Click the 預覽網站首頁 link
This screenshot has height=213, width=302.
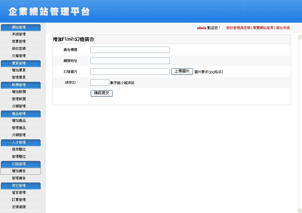(263, 28)
